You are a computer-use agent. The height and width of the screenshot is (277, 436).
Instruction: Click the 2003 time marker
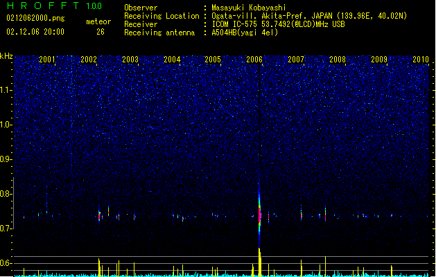click(130, 59)
